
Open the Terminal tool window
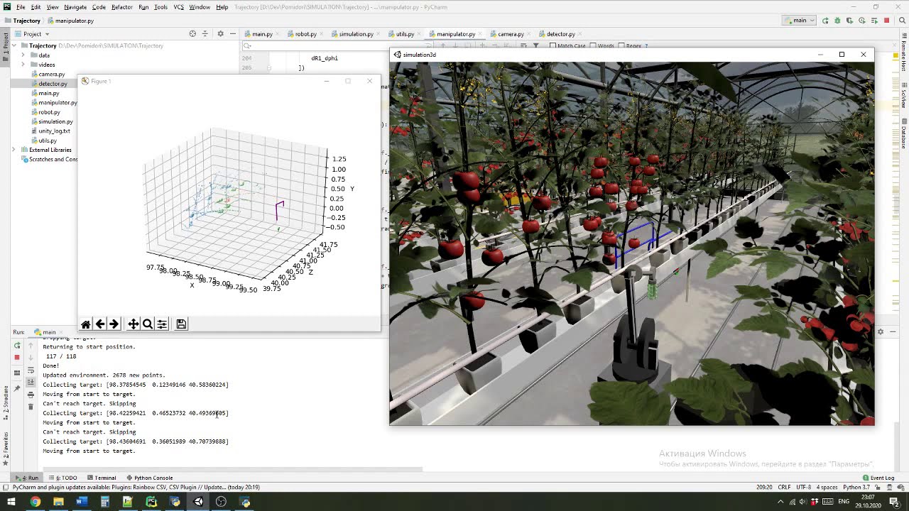tap(101, 478)
